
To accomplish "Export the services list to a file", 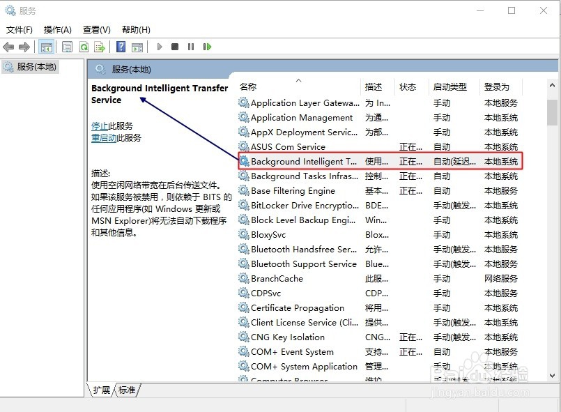I will (x=101, y=47).
